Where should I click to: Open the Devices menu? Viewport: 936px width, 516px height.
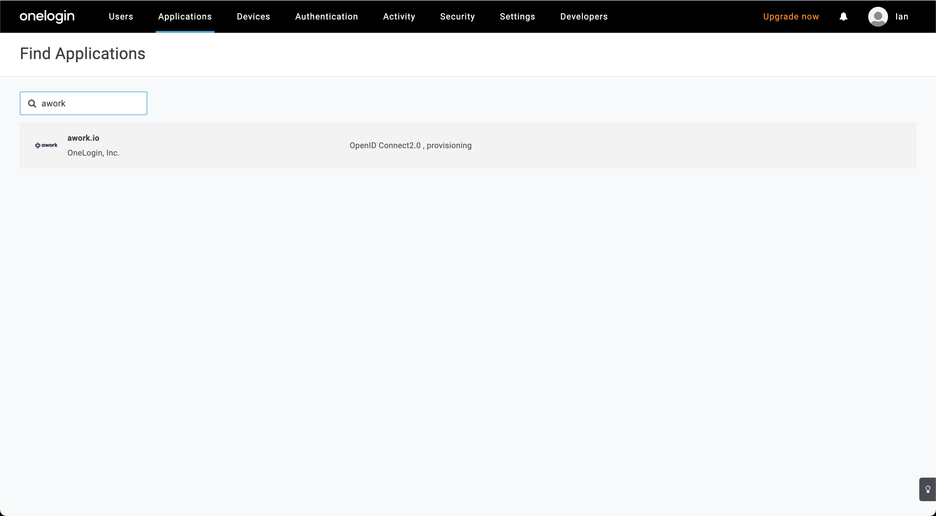tap(253, 17)
